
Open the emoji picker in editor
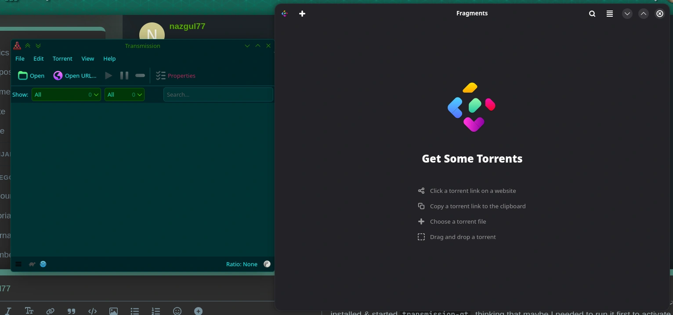[177, 311]
